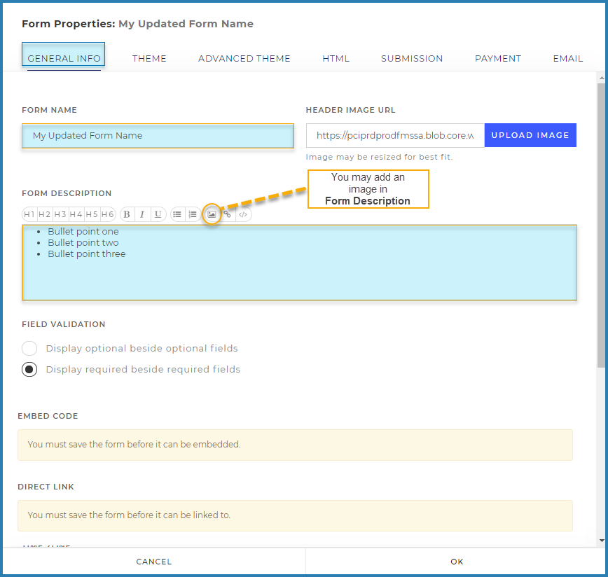Apply H6 heading format in description toolbar

107,214
